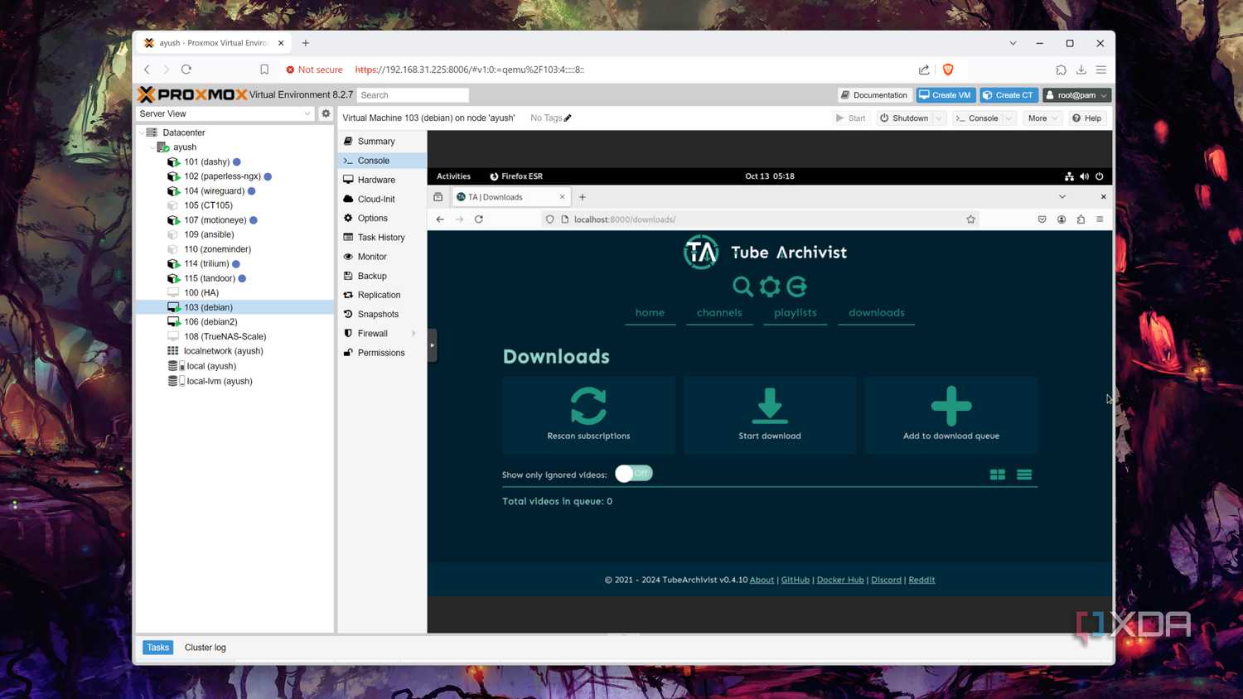Go back in VM Firefox browser

click(440, 219)
